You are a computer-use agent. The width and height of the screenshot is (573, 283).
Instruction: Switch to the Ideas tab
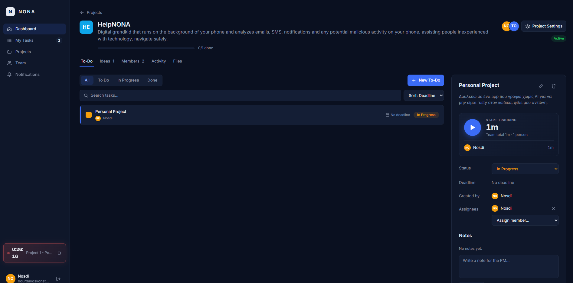point(107,61)
